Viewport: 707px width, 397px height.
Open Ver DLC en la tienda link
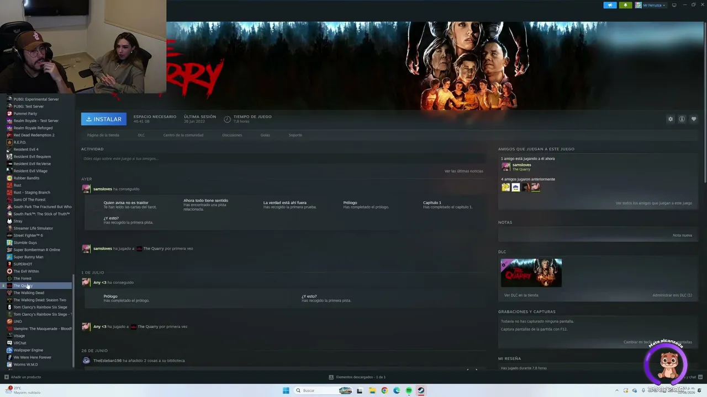[521, 296]
